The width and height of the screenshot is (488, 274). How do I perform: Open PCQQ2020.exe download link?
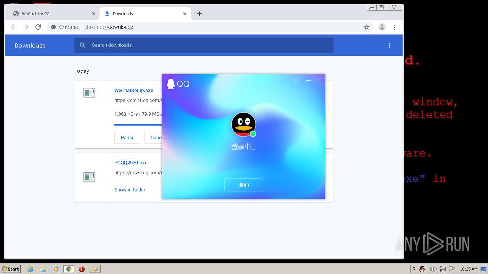point(131,163)
